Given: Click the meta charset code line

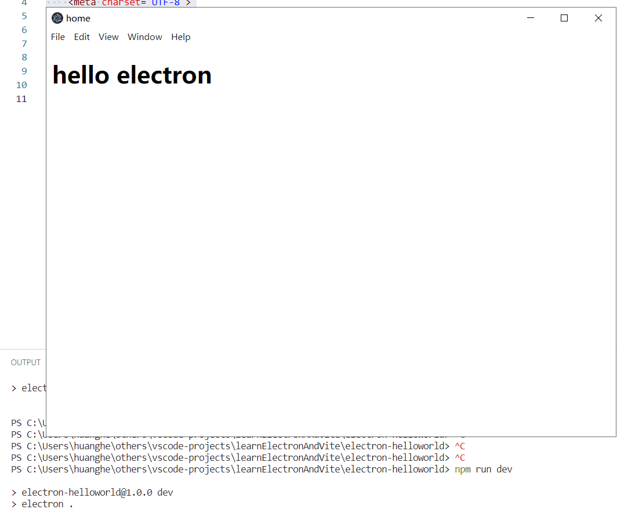Looking at the screenshot, I should click(x=130, y=3).
